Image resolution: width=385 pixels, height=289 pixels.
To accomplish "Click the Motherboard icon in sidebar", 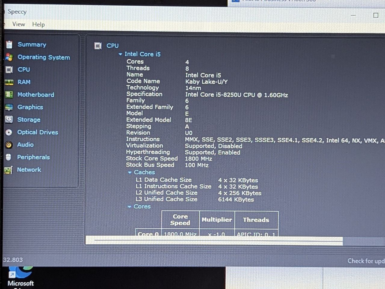I will click(9, 95).
